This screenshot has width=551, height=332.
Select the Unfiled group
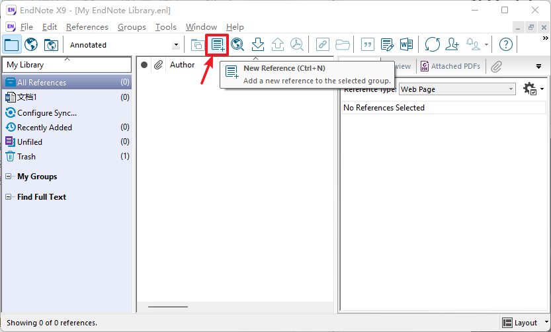click(67, 142)
